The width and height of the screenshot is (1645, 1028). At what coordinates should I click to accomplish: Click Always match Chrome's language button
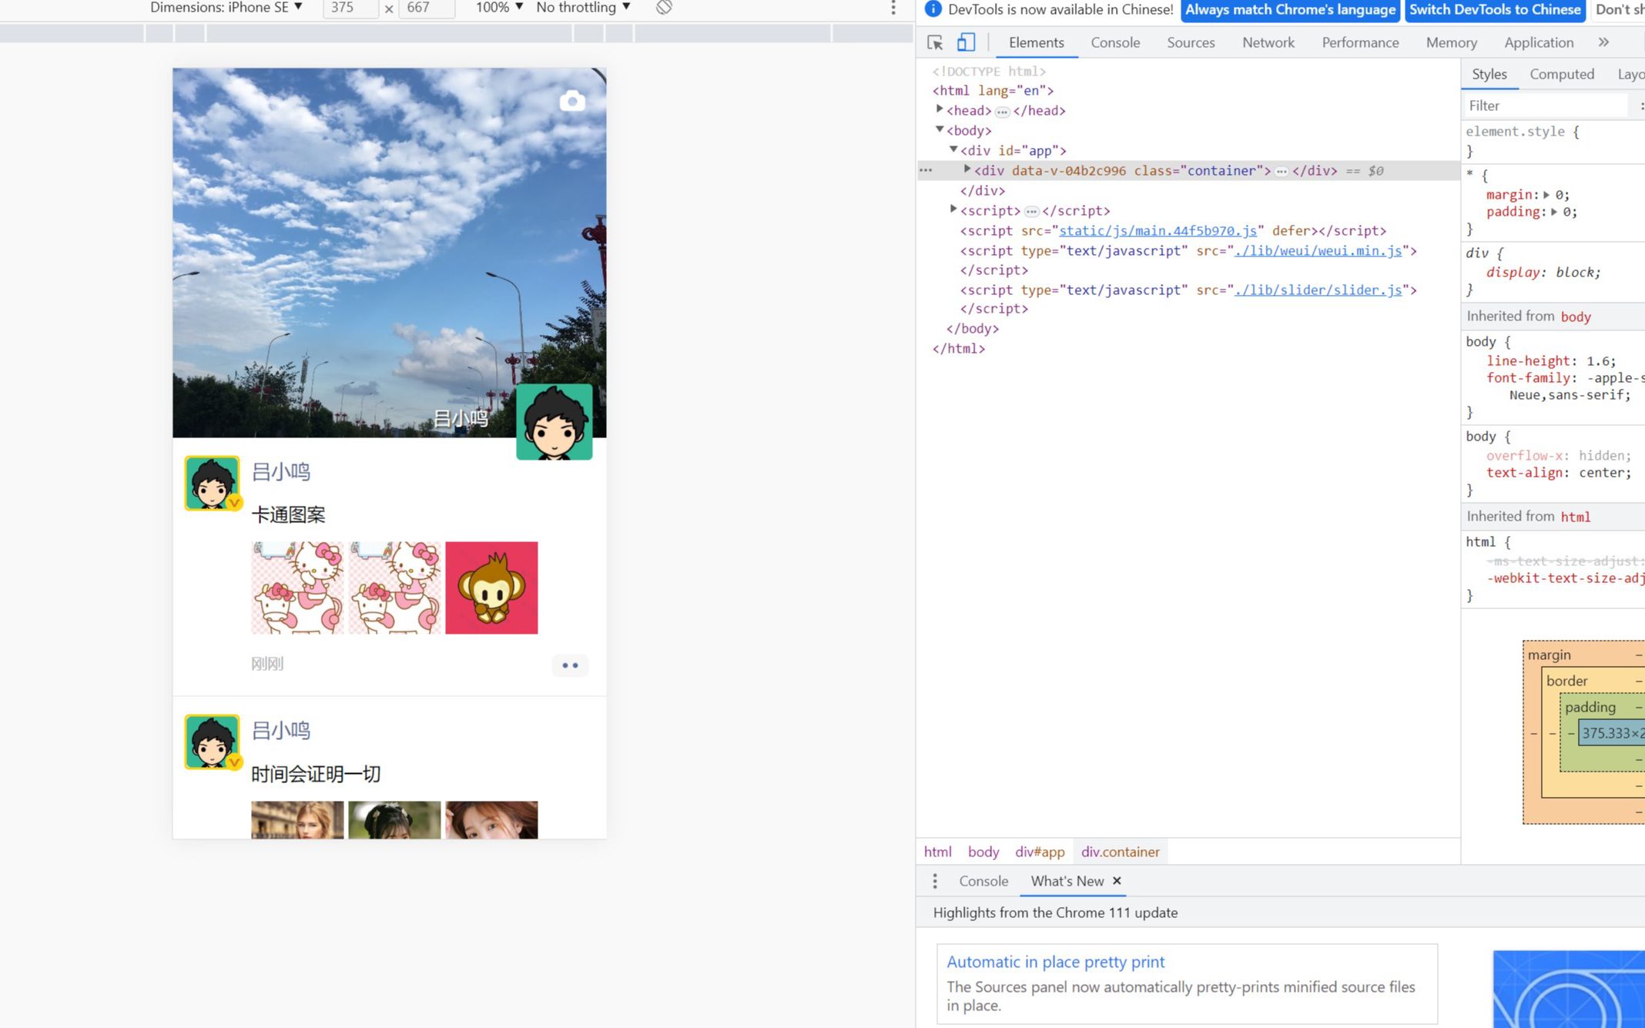tap(1290, 9)
